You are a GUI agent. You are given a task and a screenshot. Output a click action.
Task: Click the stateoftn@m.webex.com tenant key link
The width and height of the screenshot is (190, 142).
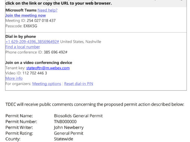(48, 68)
